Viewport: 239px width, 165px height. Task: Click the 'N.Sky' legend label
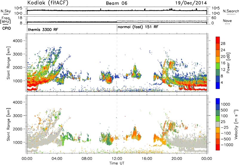(x=6, y=11)
